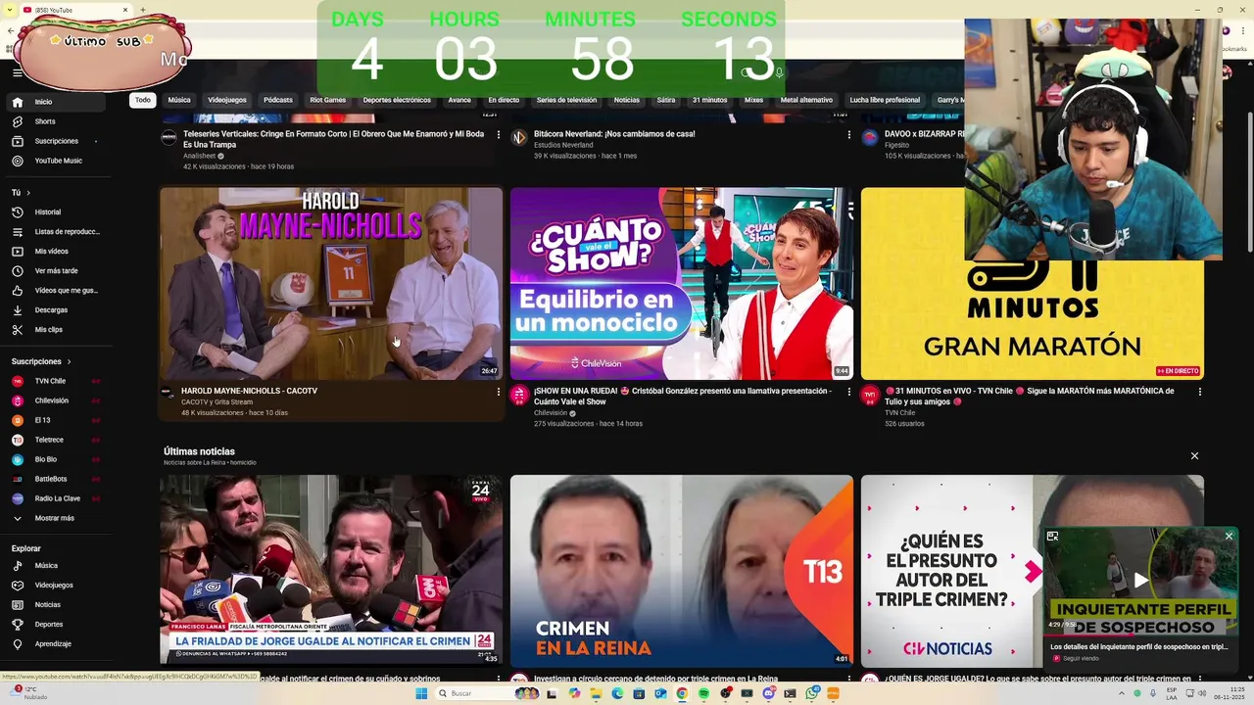Open Mis vídeos in the sidebar
This screenshot has width=1254, height=705.
pos(57,252)
